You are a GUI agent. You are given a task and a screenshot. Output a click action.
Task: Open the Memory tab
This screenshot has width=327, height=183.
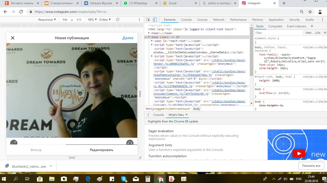[258, 20]
